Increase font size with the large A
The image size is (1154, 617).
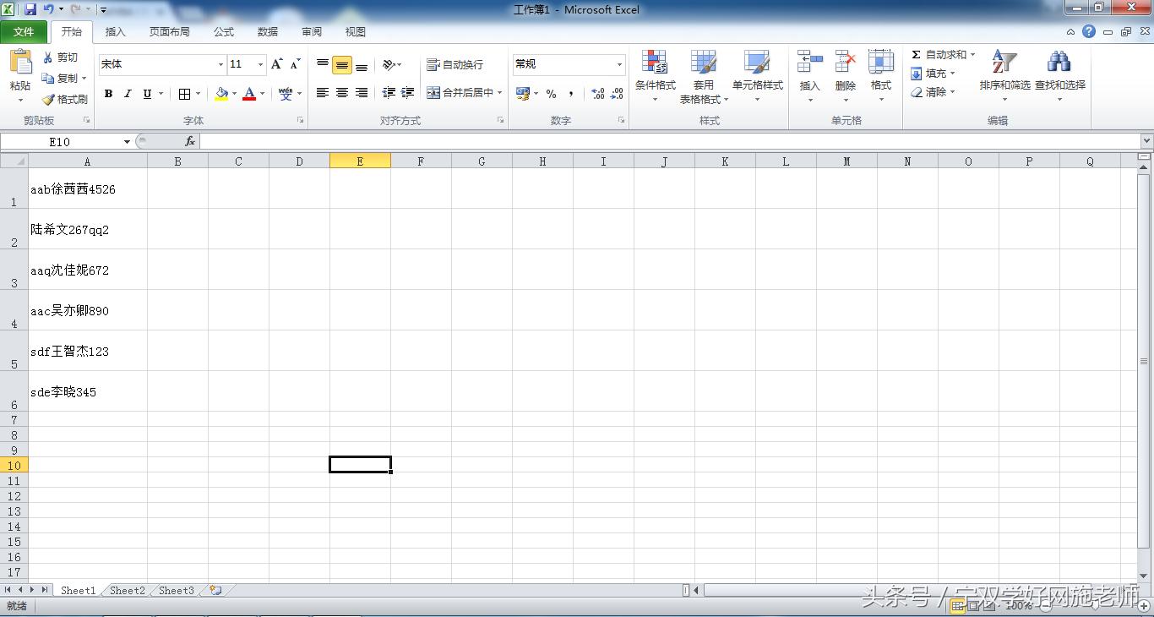[277, 64]
